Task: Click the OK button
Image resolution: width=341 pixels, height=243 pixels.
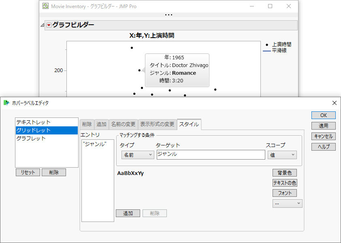Action: pos(323,115)
